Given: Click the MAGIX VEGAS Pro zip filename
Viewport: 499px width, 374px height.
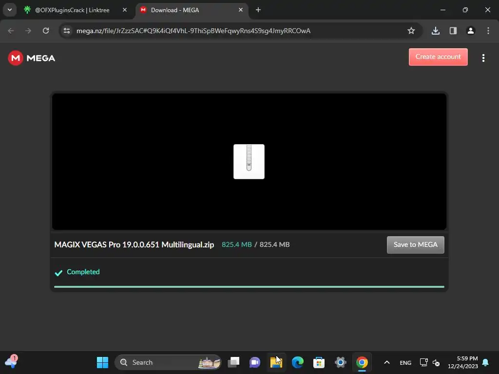Looking at the screenshot, I should coord(134,244).
